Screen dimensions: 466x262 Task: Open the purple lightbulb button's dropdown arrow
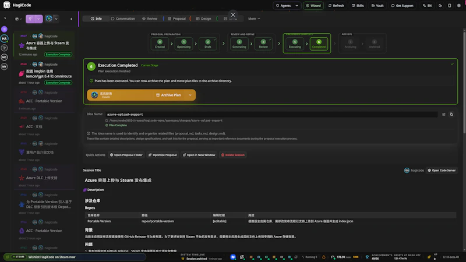[x=38, y=19]
